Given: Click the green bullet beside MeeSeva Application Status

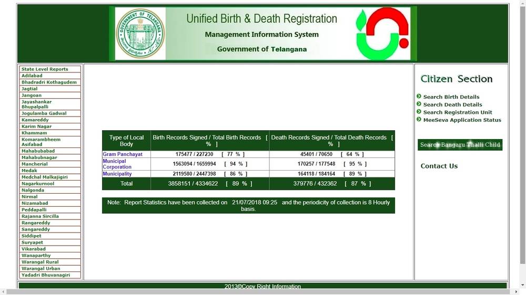Looking at the screenshot, I should tap(419, 119).
